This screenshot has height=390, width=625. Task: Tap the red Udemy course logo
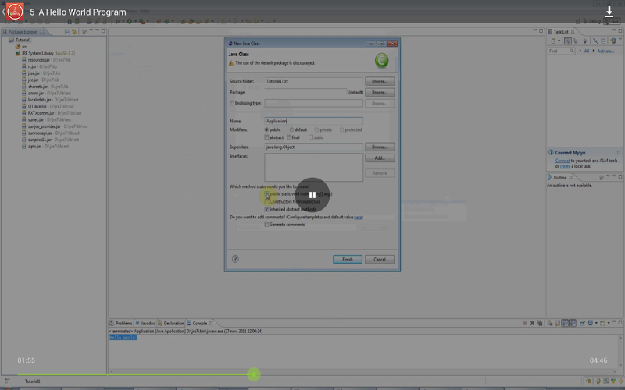16,12
